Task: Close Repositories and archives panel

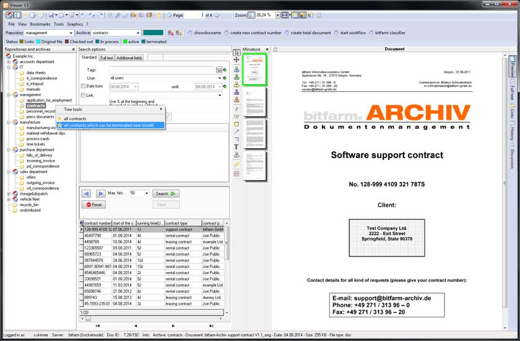Action: click(73, 49)
